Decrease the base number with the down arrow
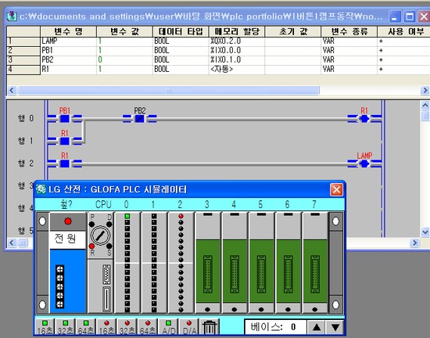Screen dimensions: 430x338 click(335, 327)
